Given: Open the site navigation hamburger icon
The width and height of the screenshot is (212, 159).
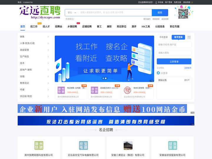Looking at the screenshot, I should point(192,2).
